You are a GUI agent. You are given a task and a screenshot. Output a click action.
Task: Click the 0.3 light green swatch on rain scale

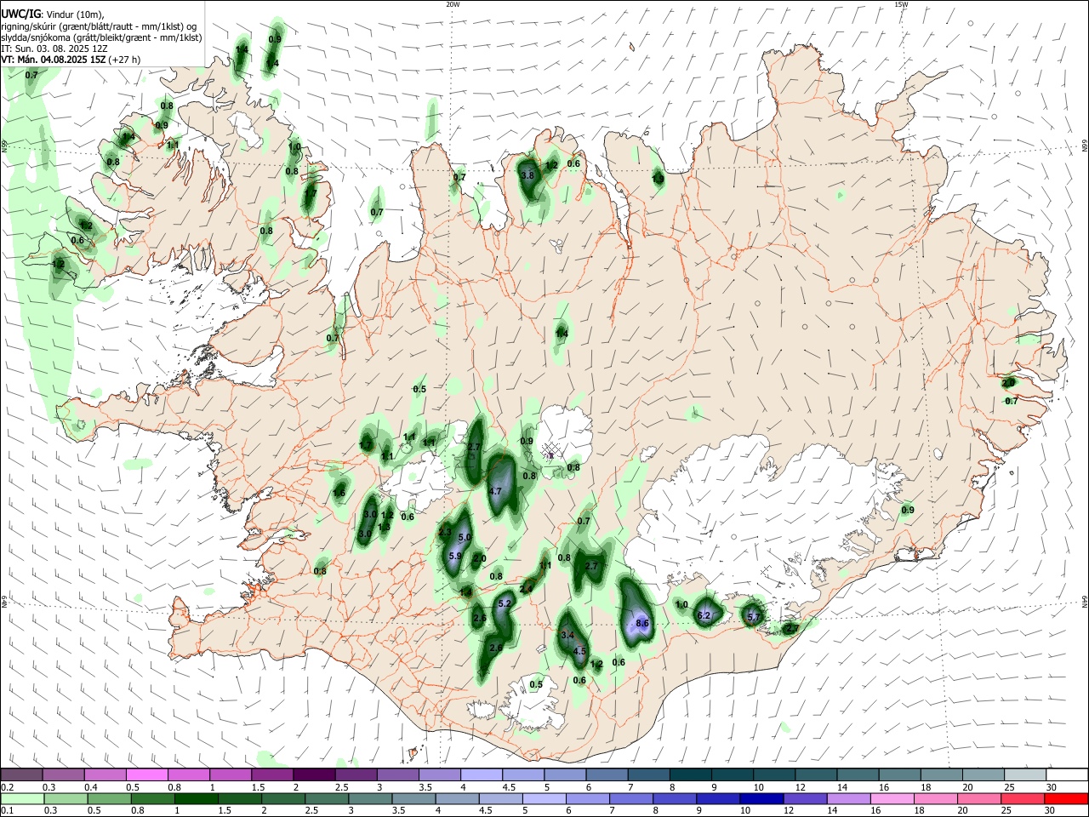pyautogui.click(x=66, y=798)
